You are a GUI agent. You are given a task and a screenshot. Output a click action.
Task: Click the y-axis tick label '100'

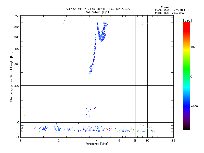tap(17, 122)
